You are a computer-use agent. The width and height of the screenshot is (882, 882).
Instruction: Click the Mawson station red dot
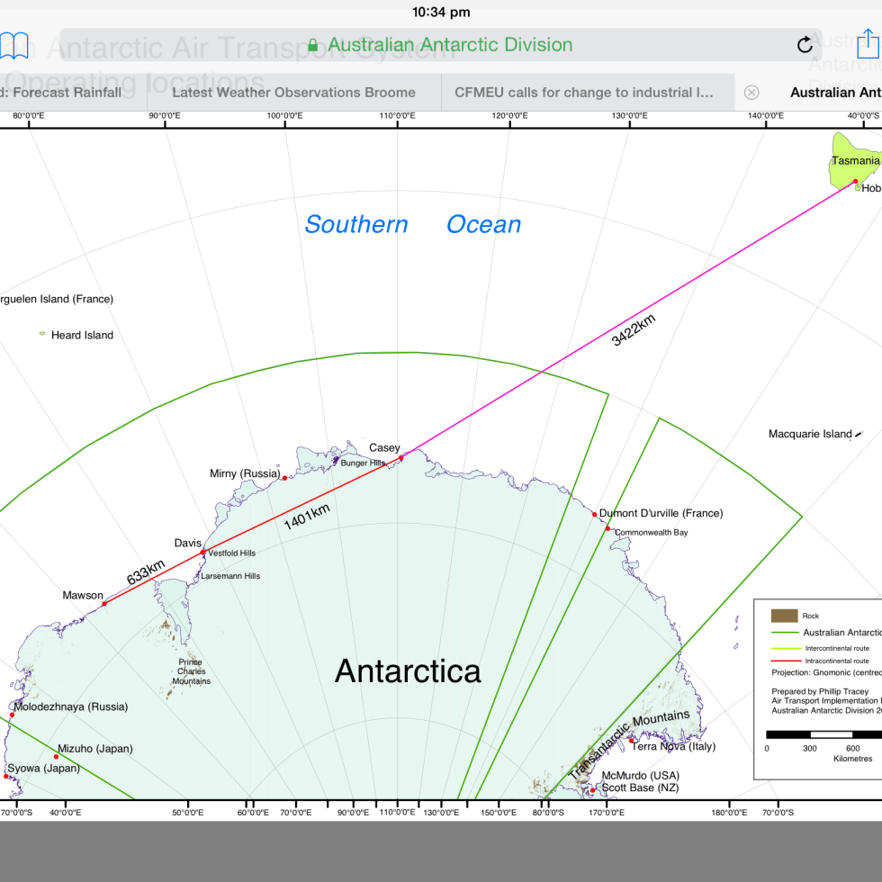pos(104,604)
